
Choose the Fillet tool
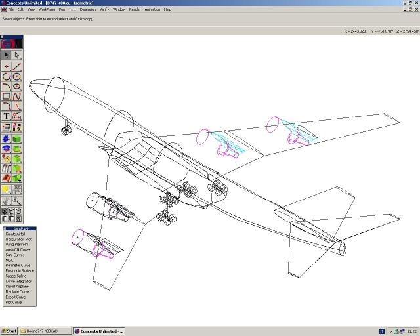pos(7,106)
